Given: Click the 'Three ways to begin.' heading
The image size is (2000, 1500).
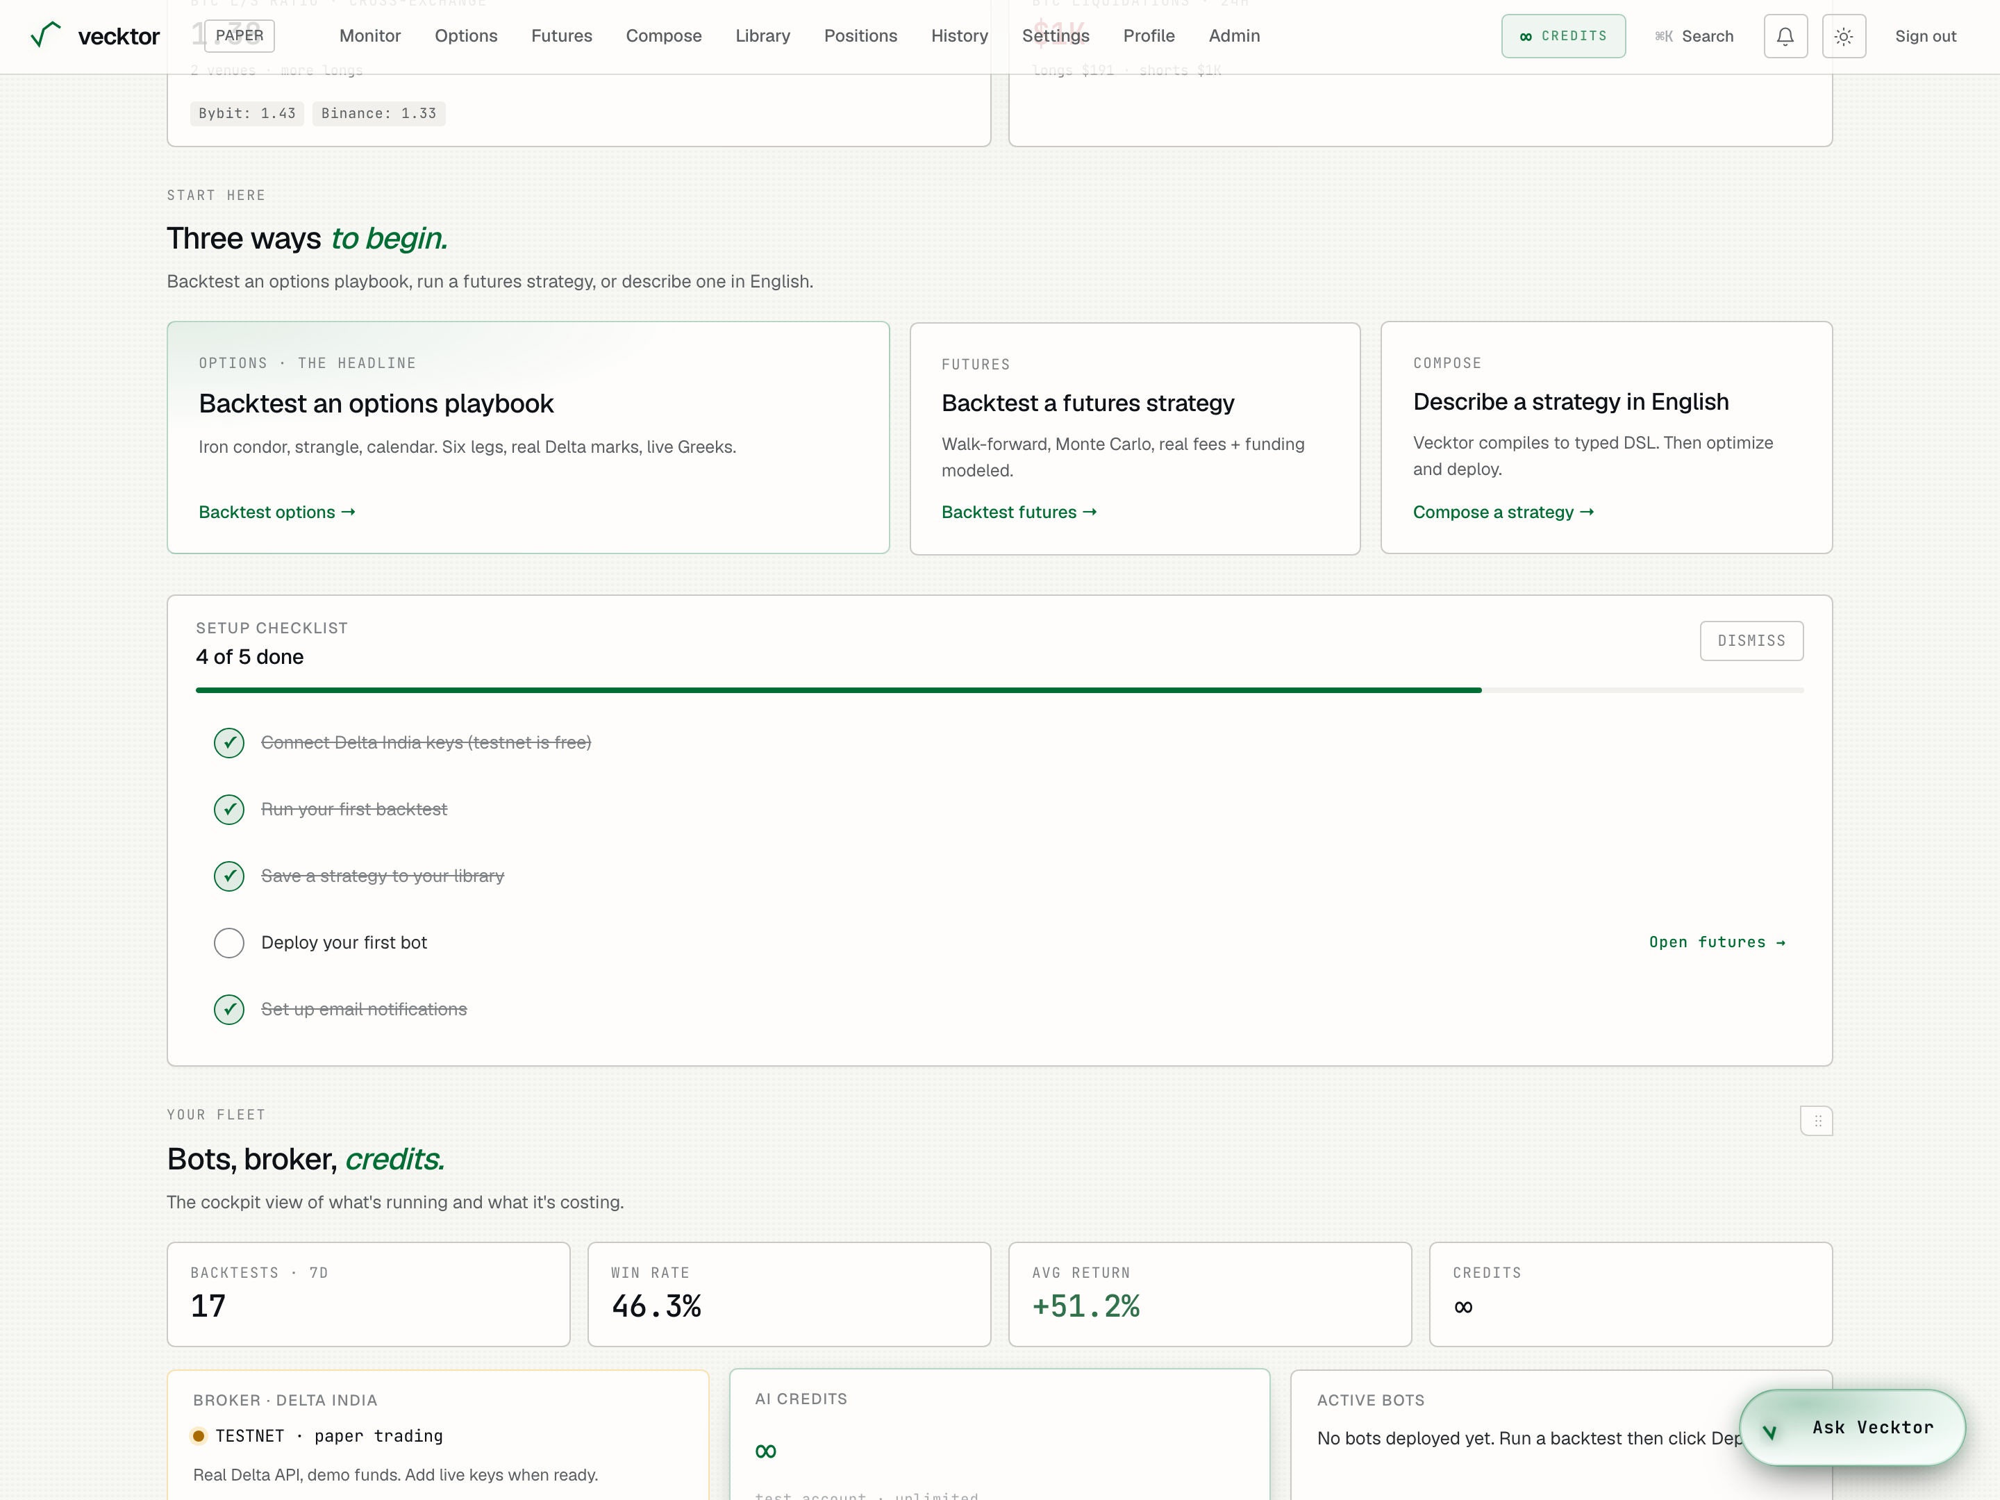Looking at the screenshot, I should [x=306, y=237].
